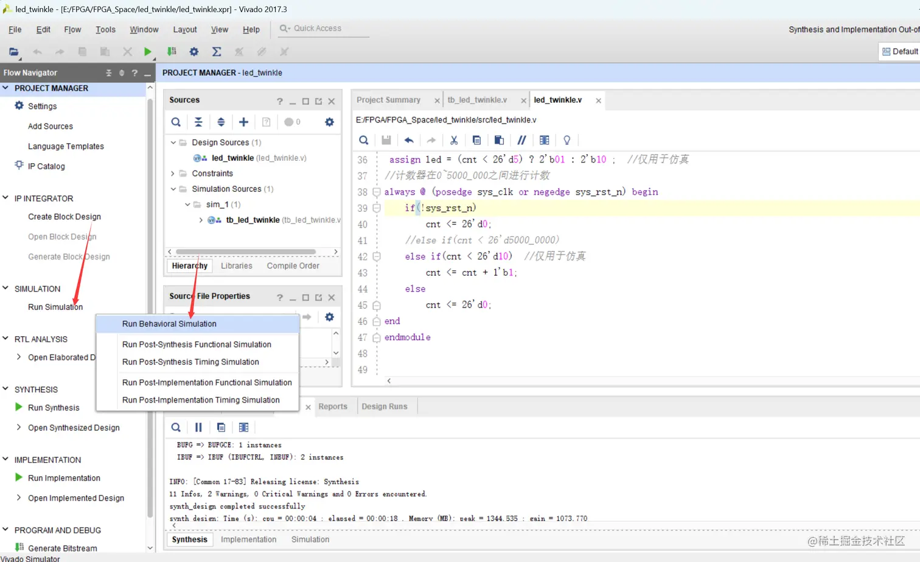Viewport: 920px width, 562px height.
Task: Show the Simulation log tab
Action: coord(310,539)
